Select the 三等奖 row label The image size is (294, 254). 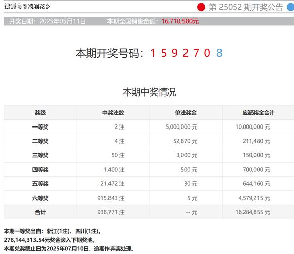tap(41, 155)
